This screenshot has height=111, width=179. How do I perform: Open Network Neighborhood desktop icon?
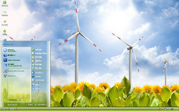(x=5, y=23)
